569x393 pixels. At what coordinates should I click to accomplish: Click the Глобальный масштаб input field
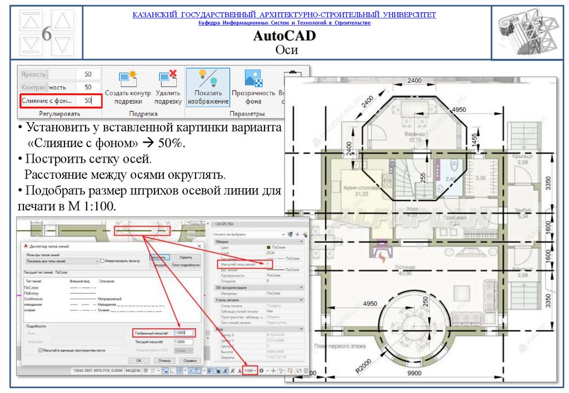[x=183, y=333]
